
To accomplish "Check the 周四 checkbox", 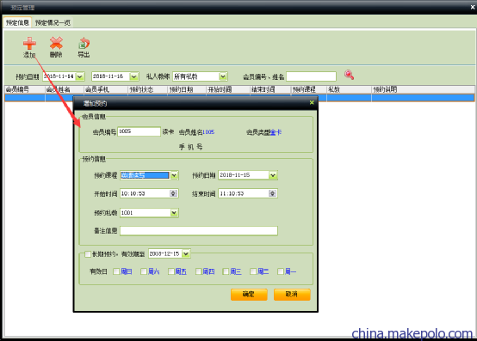I will [198, 271].
